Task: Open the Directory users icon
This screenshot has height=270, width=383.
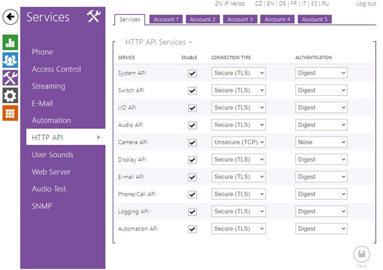Action: pyautogui.click(x=10, y=60)
